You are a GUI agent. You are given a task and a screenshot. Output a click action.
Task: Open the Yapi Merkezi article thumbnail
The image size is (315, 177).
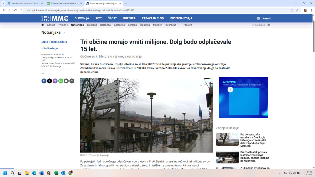227,140
